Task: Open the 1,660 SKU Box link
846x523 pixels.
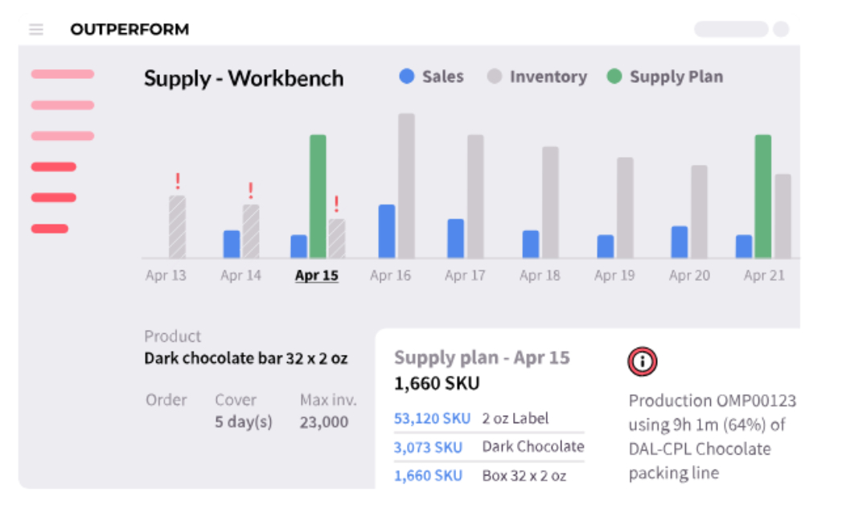Action: pyautogui.click(x=428, y=476)
